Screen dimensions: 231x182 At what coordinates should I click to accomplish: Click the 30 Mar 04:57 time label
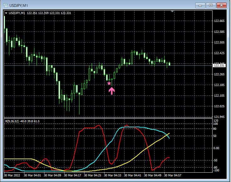click(172, 175)
